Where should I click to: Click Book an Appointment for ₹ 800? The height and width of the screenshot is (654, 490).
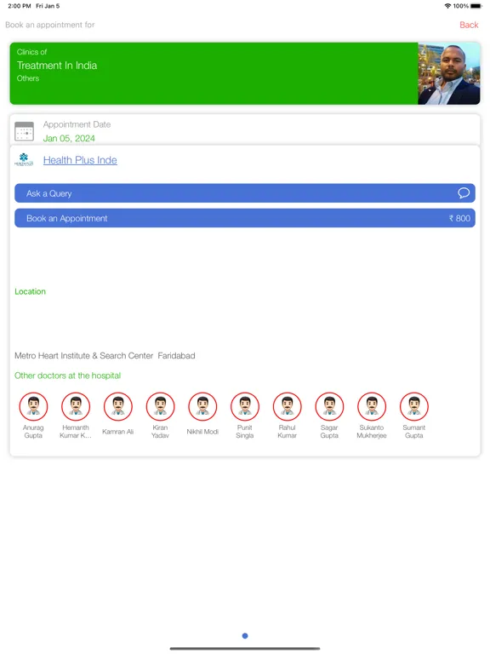[245, 218]
